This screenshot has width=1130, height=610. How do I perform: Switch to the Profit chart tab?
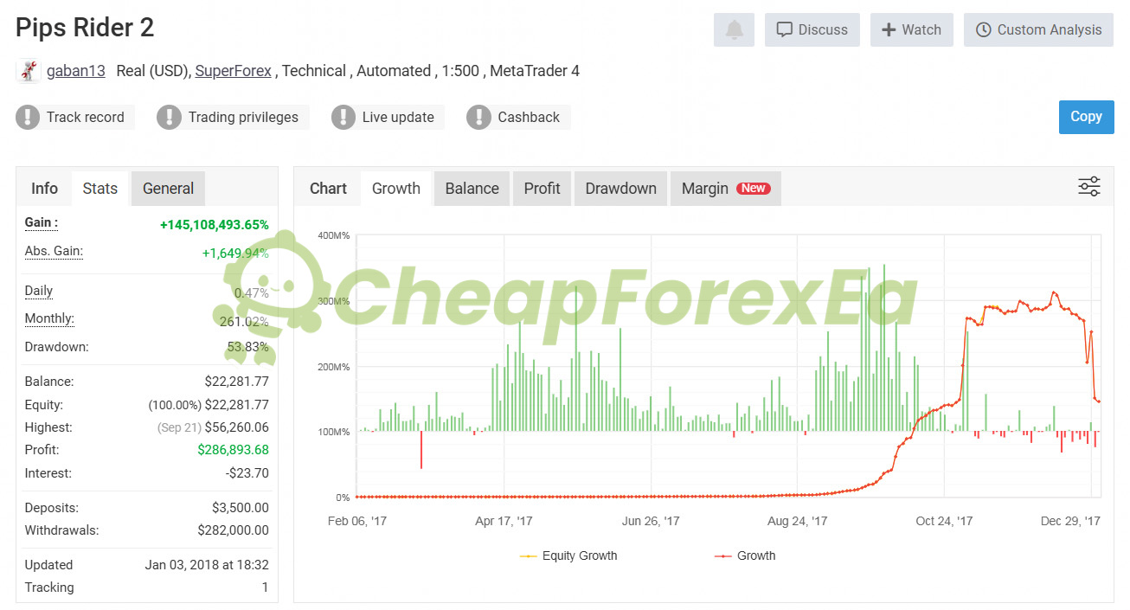tap(542, 188)
